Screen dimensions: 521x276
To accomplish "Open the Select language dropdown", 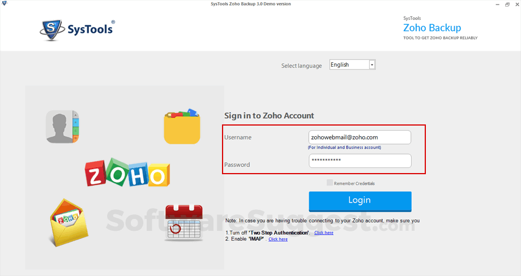I will click(353, 64).
